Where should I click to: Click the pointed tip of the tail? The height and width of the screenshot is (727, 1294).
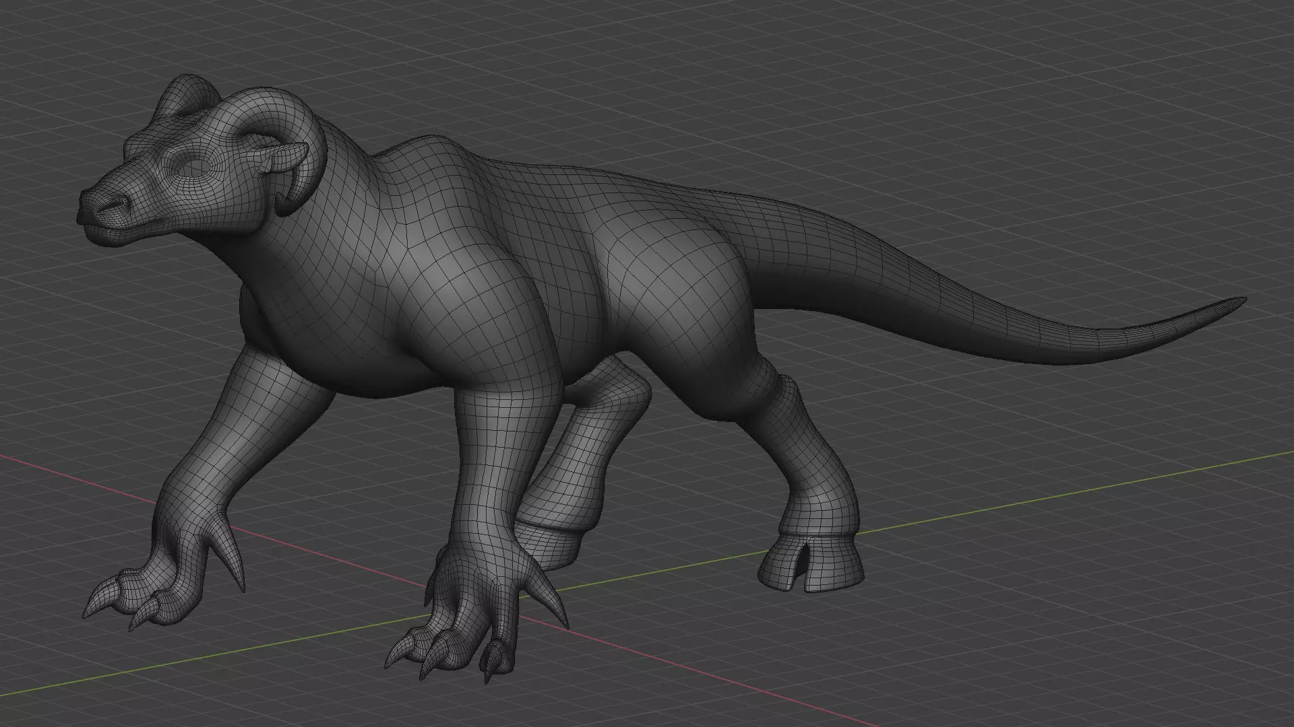point(1241,300)
